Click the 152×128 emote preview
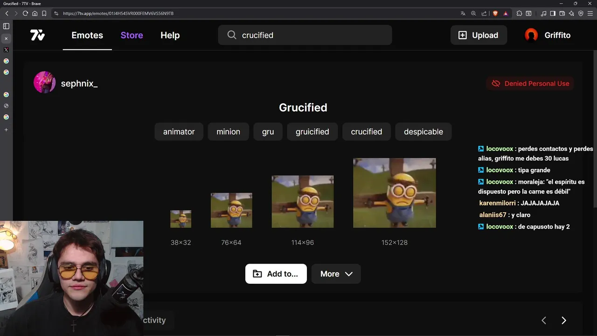This screenshot has height=336, width=597. click(395, 193)
